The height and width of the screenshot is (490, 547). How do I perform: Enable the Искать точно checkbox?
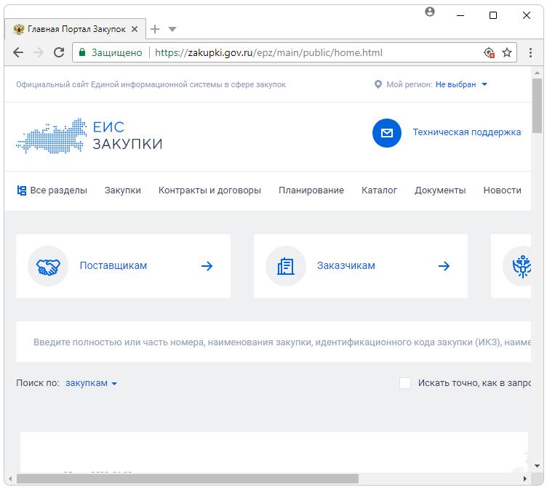(405, 383)
